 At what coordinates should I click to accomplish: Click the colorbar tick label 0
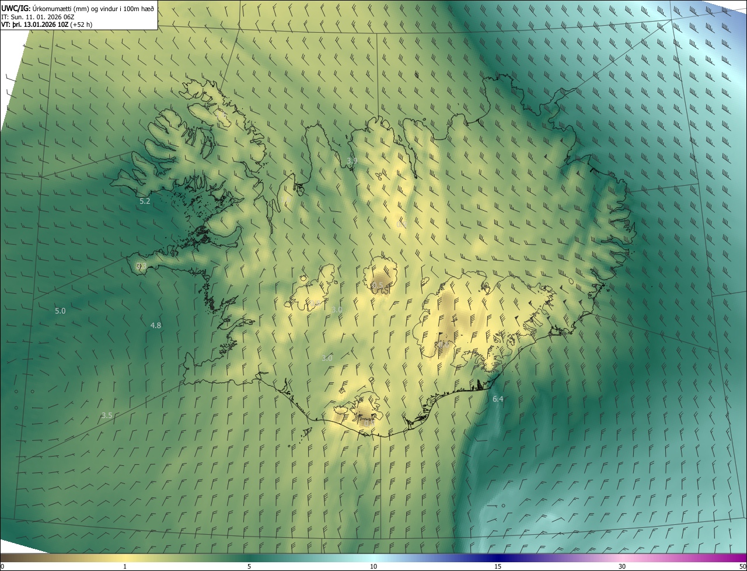click(x=2, y=566)
